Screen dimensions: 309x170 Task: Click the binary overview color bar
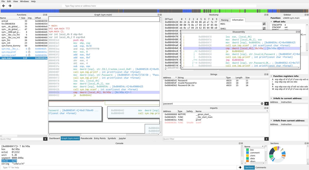[x=154, y=11]
